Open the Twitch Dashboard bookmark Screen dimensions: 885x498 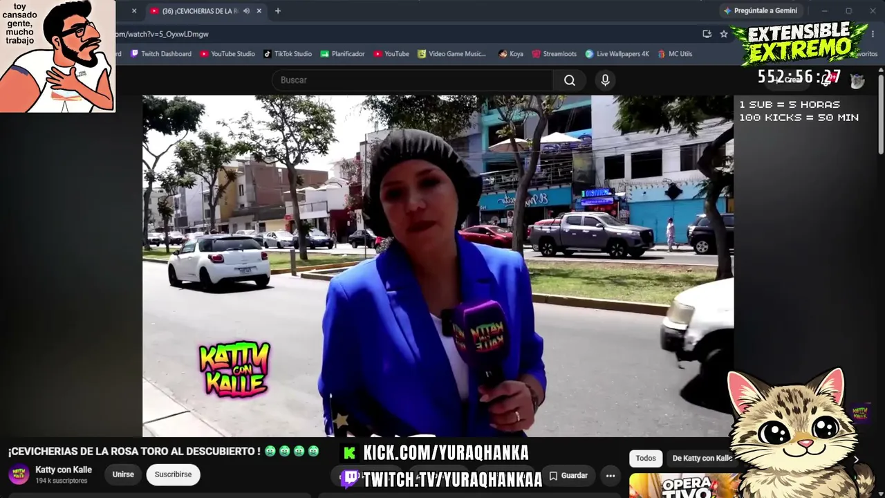click(x=161, y=54)
